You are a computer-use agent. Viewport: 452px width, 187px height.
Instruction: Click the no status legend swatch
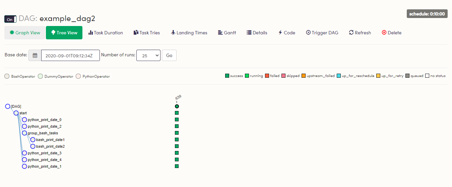[x=427, y=76]
